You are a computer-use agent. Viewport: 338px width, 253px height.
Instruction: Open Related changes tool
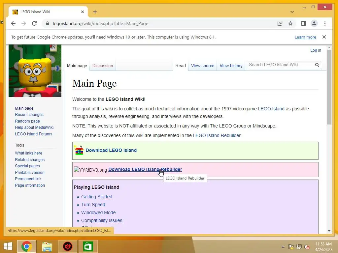tap(30, 160)
